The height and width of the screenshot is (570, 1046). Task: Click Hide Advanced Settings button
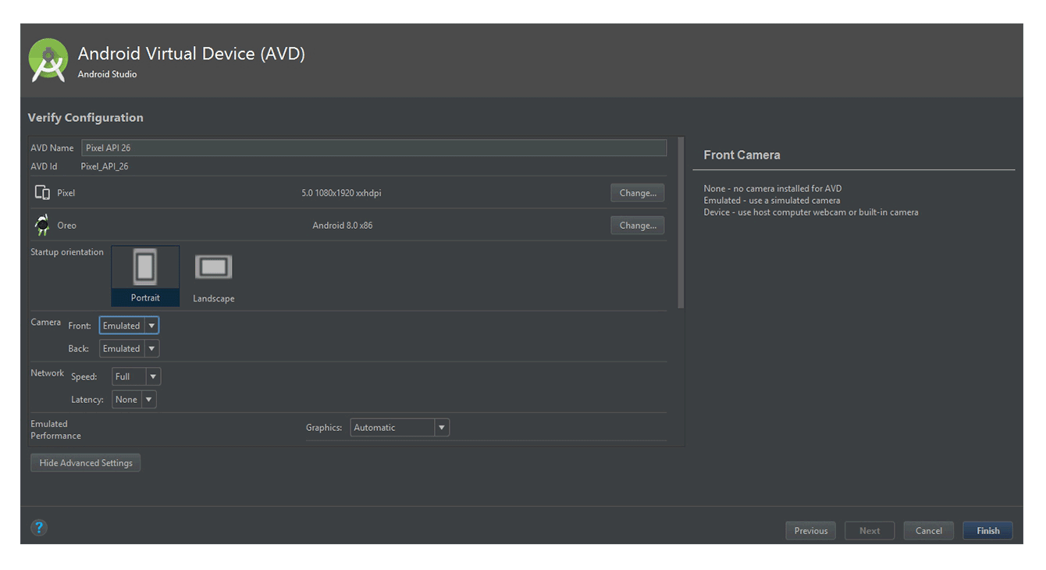tap(86, 463)
